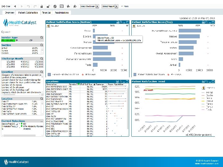Search within the Discharge Month list box
This screenshot has width=223, height=167.
[42, 58]
